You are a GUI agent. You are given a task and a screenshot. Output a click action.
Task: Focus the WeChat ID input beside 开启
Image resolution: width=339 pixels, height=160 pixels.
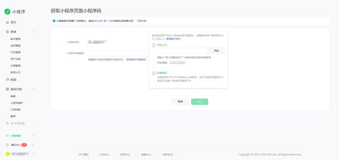click(x=182, y=51)
